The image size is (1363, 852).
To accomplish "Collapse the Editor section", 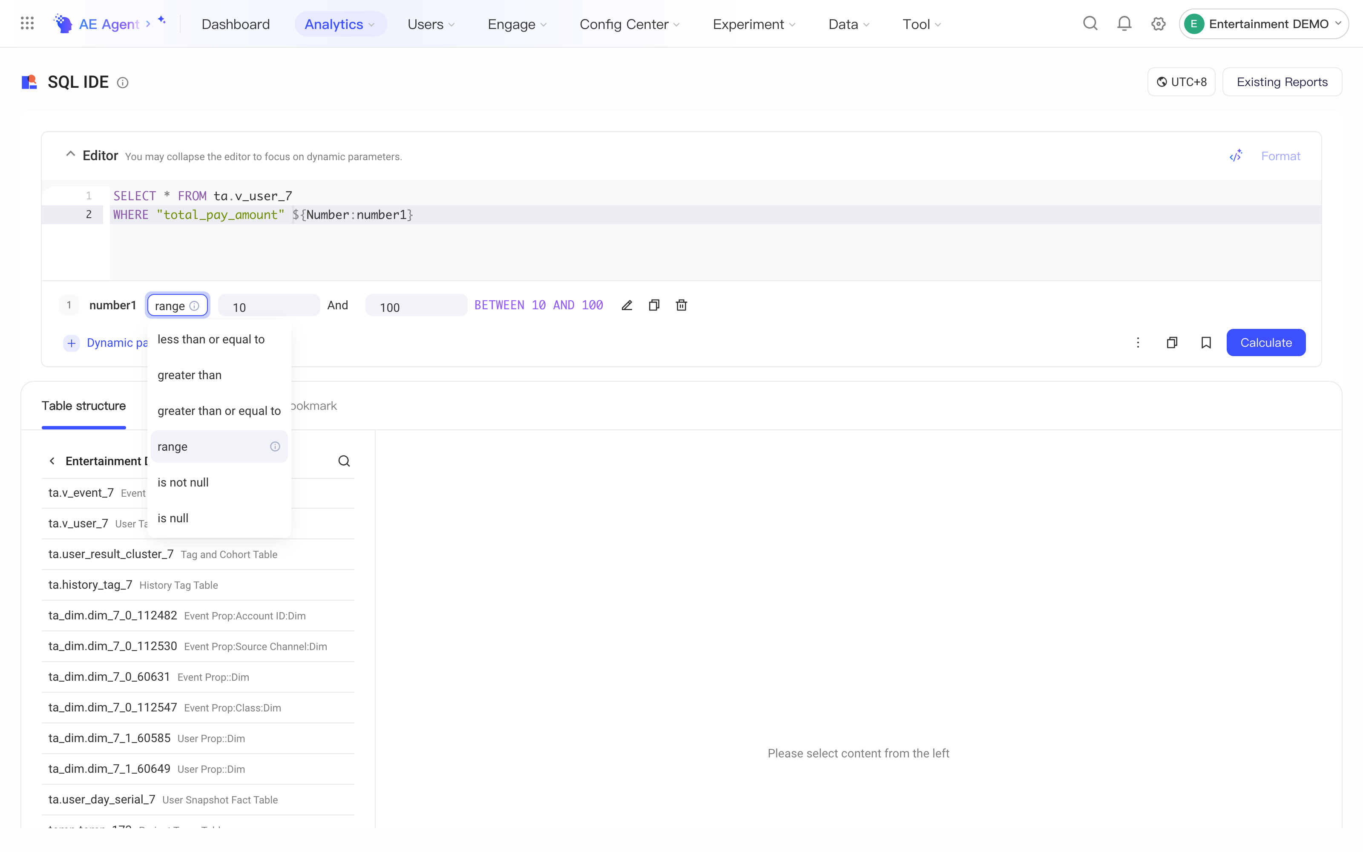I will [x=70, y=154].
